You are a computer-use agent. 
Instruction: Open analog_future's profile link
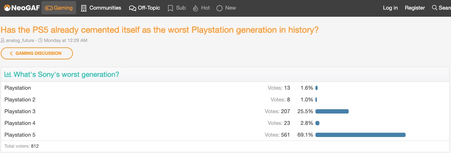point(20,41)
